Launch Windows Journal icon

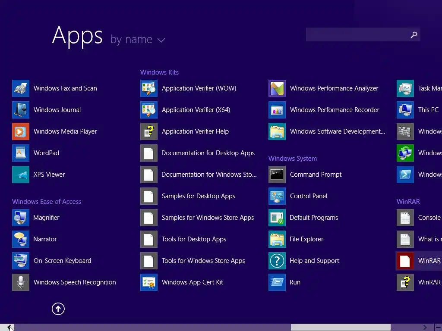click(21, 110)
